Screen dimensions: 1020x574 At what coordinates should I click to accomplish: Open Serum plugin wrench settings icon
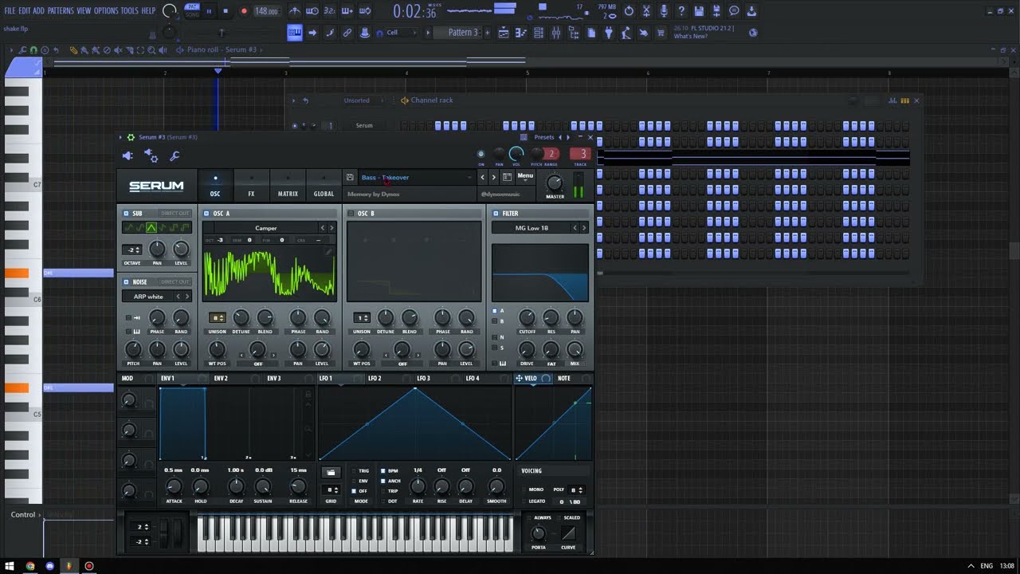[175, 156]
